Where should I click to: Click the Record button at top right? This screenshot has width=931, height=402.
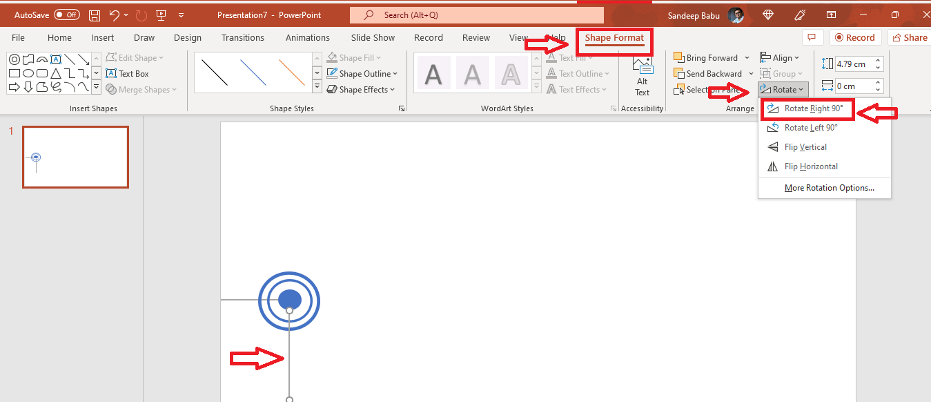(855, 38)
